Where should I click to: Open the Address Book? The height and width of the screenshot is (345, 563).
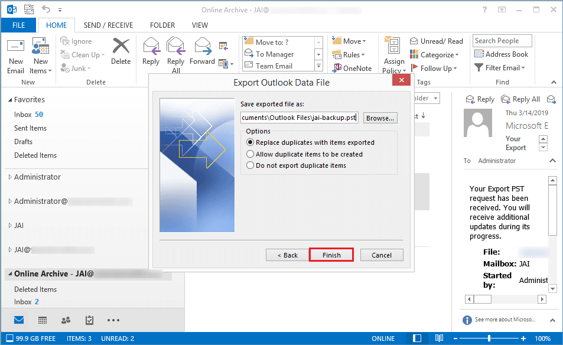[x=501, y=54]
